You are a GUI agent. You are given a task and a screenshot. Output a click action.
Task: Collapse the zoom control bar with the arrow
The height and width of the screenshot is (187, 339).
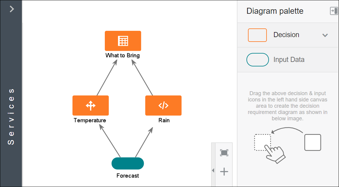213,170
